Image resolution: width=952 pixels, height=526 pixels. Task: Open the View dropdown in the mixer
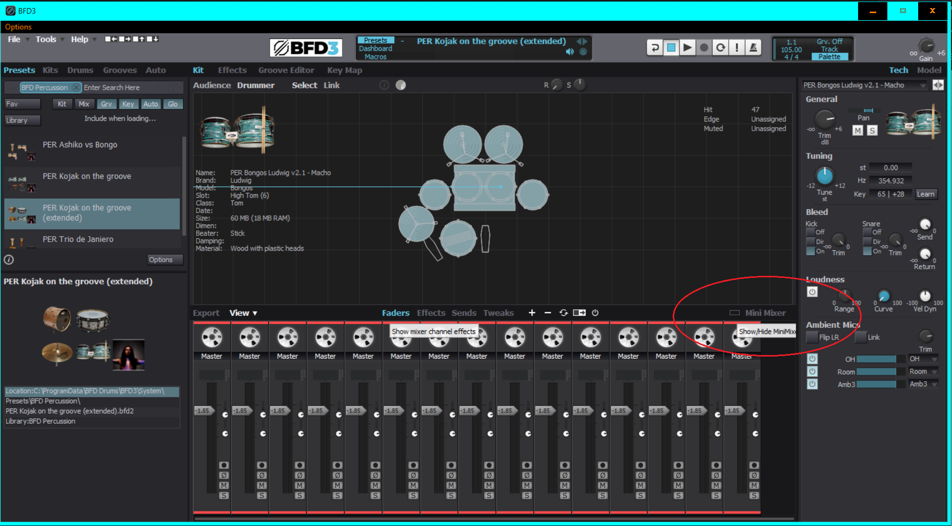(x=243, y=313)
